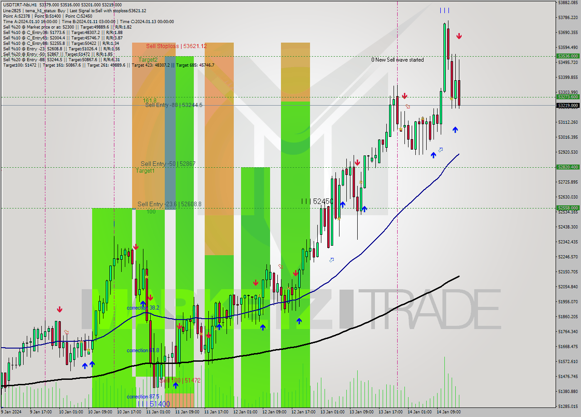Click the '12 Jan 17:00' time axis label
This screenshot has width=581, height=417.
point(303,412)
